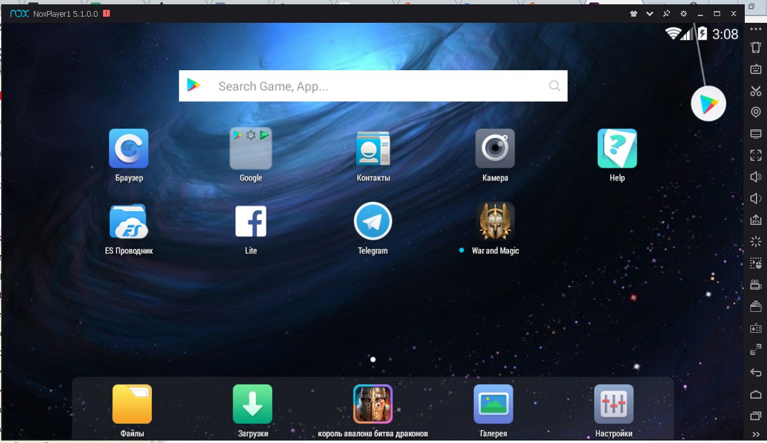
Task: Open Загрузки downloads app
Action: (252, 404)
